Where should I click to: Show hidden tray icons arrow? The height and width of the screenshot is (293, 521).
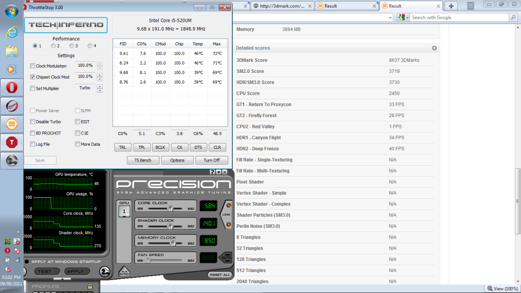(18, 232)
